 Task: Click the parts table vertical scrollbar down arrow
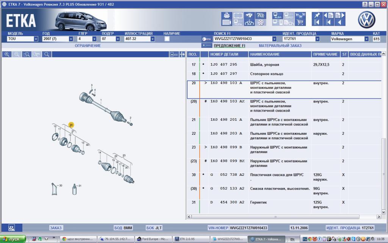[x=383, y=212]
